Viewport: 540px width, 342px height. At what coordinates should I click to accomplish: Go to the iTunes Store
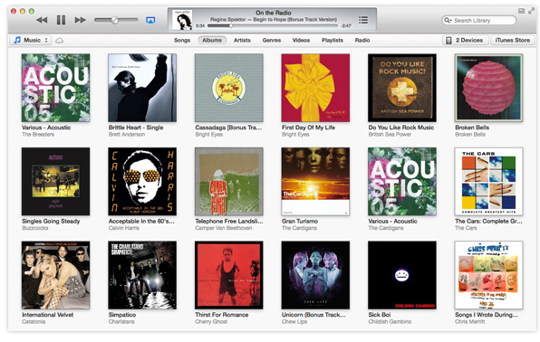click(x=513, y=40)
